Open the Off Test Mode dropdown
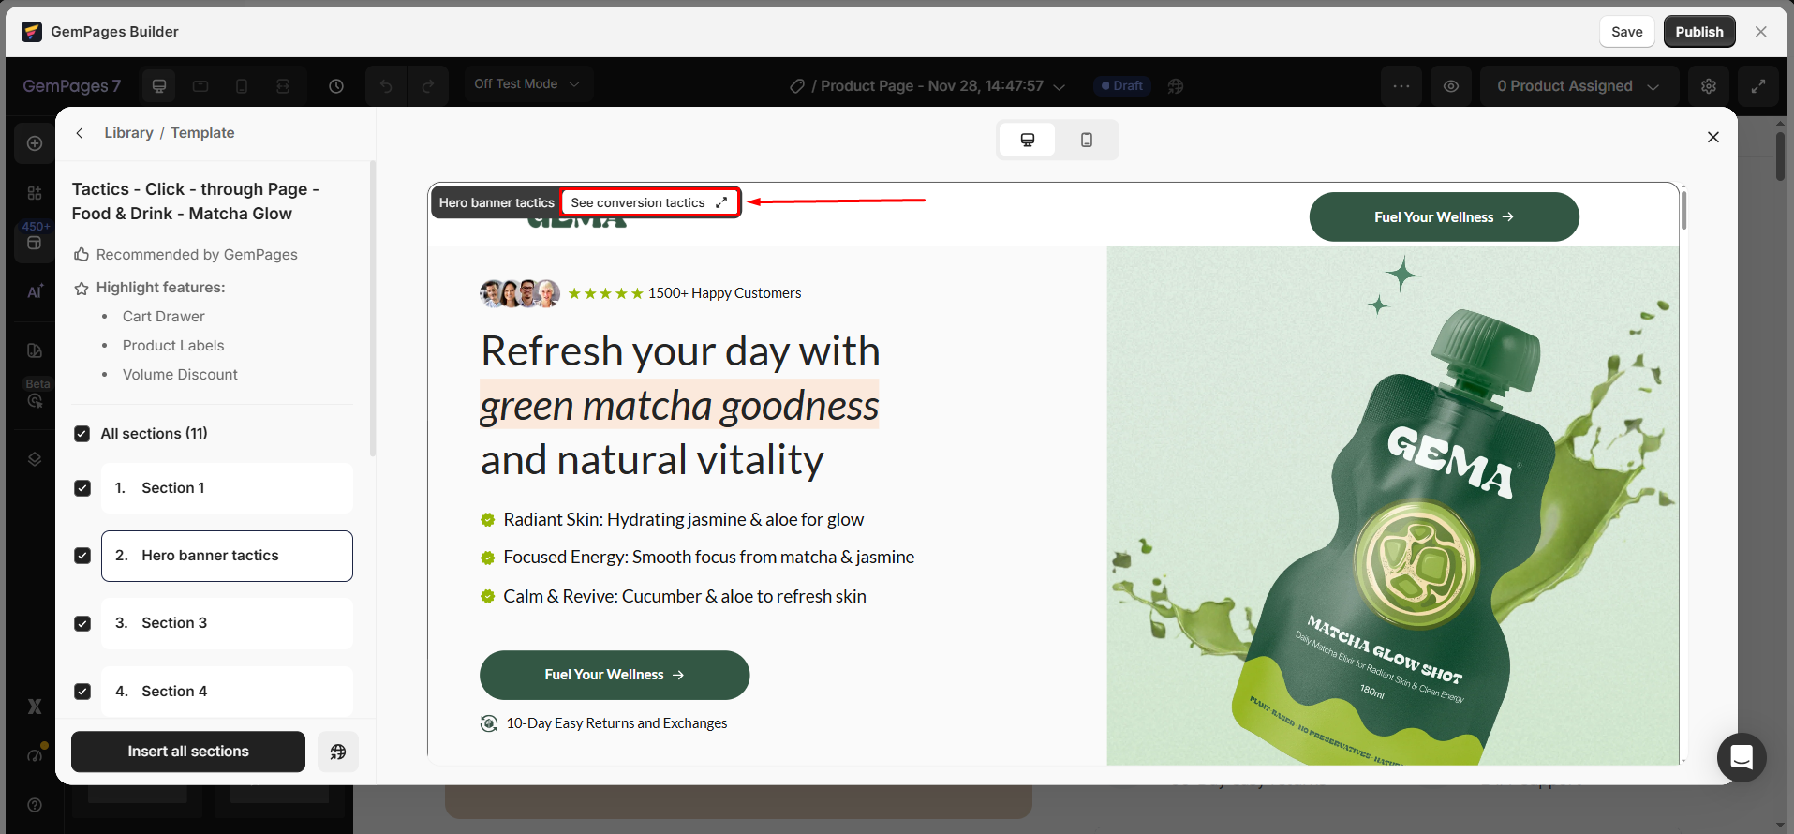This screenshot has height=834, width=1794. (x=528, y=84)
